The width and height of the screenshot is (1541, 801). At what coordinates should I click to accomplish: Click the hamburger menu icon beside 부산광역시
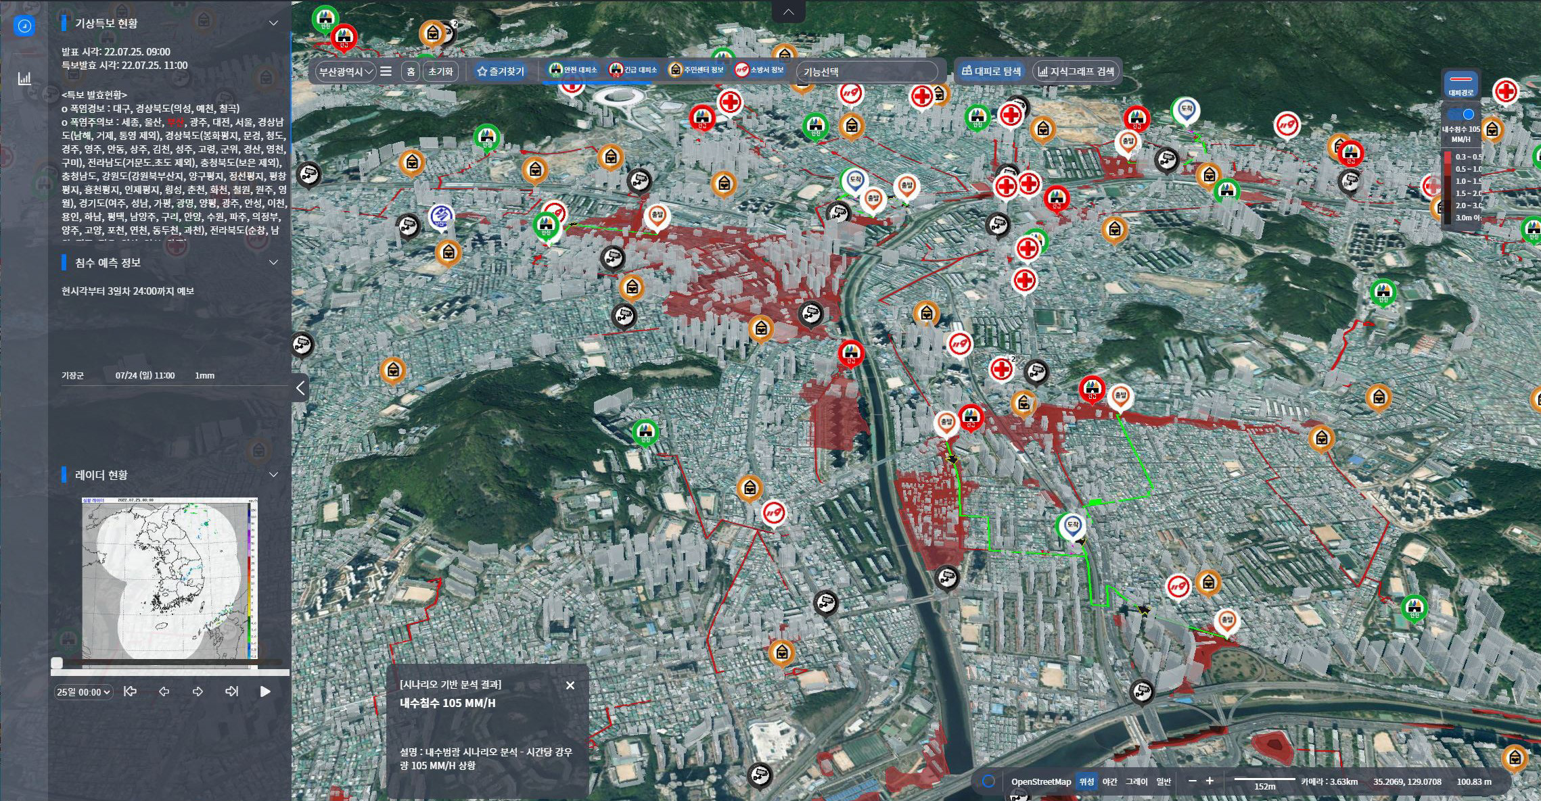point(386,71)
